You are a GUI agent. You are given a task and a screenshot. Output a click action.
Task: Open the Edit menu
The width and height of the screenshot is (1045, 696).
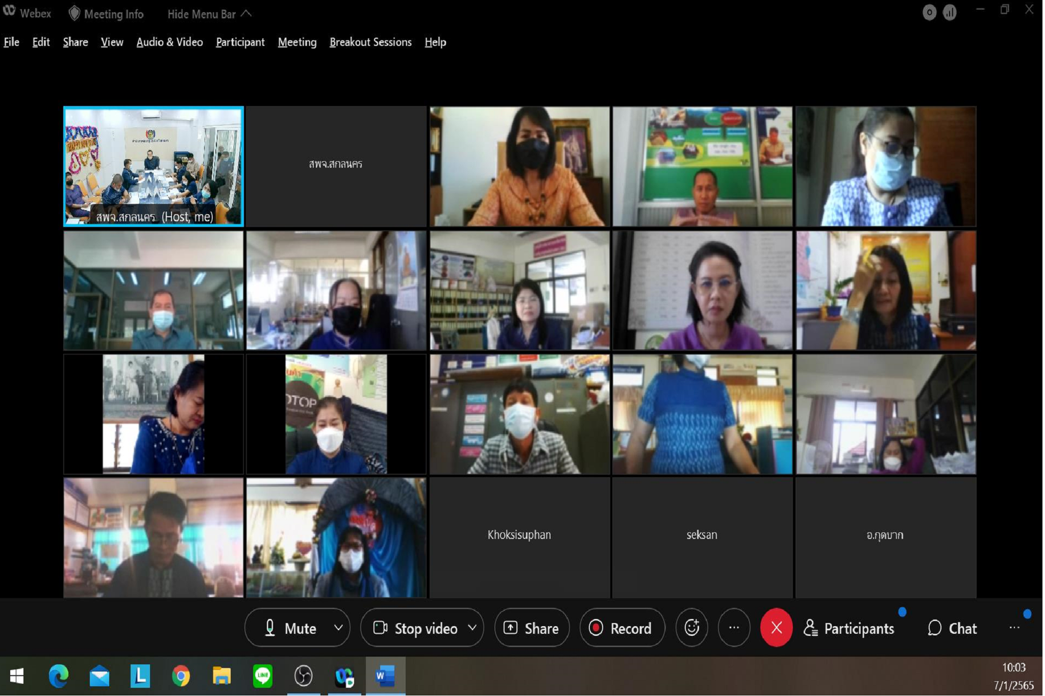coord(41,42)
